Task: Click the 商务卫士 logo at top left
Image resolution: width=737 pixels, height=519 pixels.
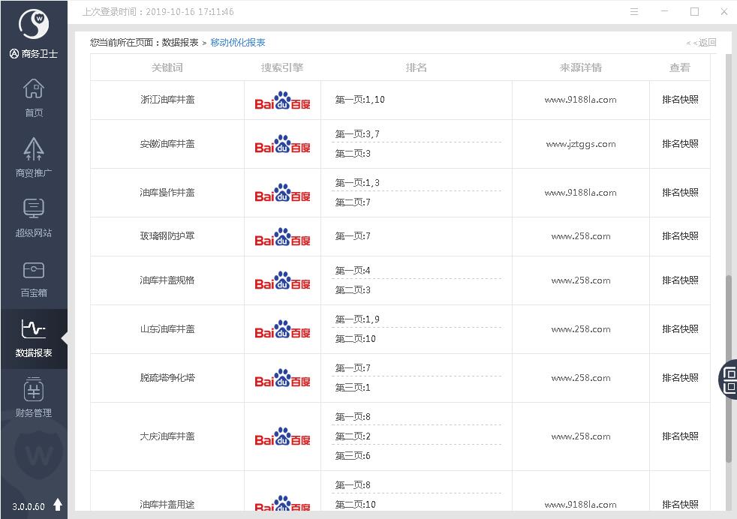Action: tap(34, 26)
